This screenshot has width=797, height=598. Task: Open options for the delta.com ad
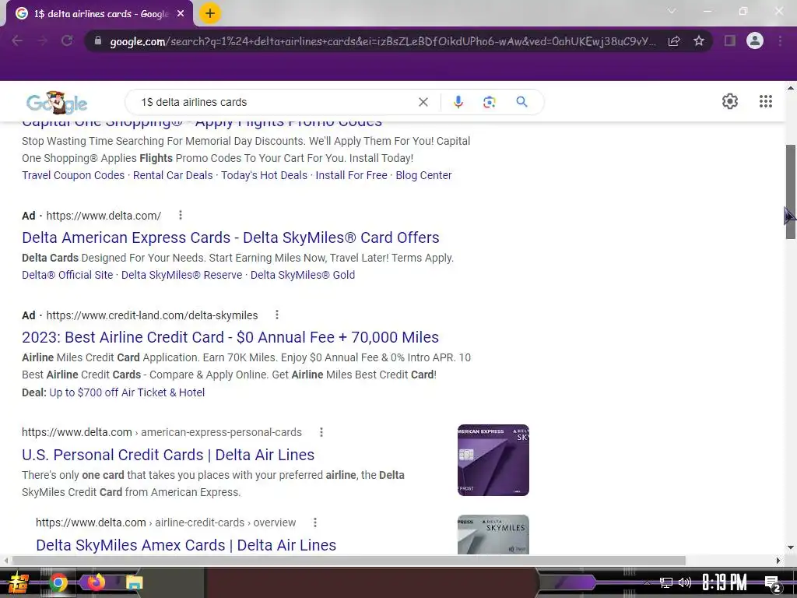click(181, 215)
